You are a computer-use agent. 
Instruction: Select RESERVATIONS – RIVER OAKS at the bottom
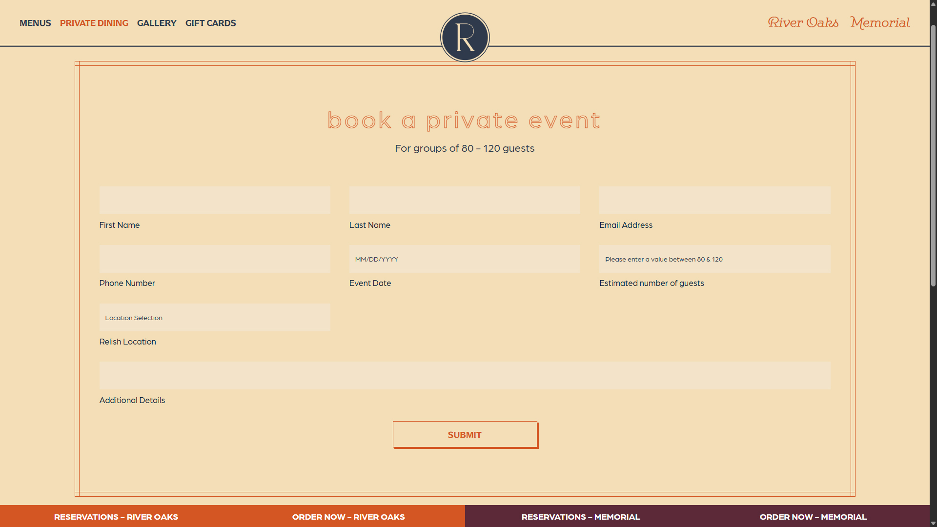click(116, 517)
